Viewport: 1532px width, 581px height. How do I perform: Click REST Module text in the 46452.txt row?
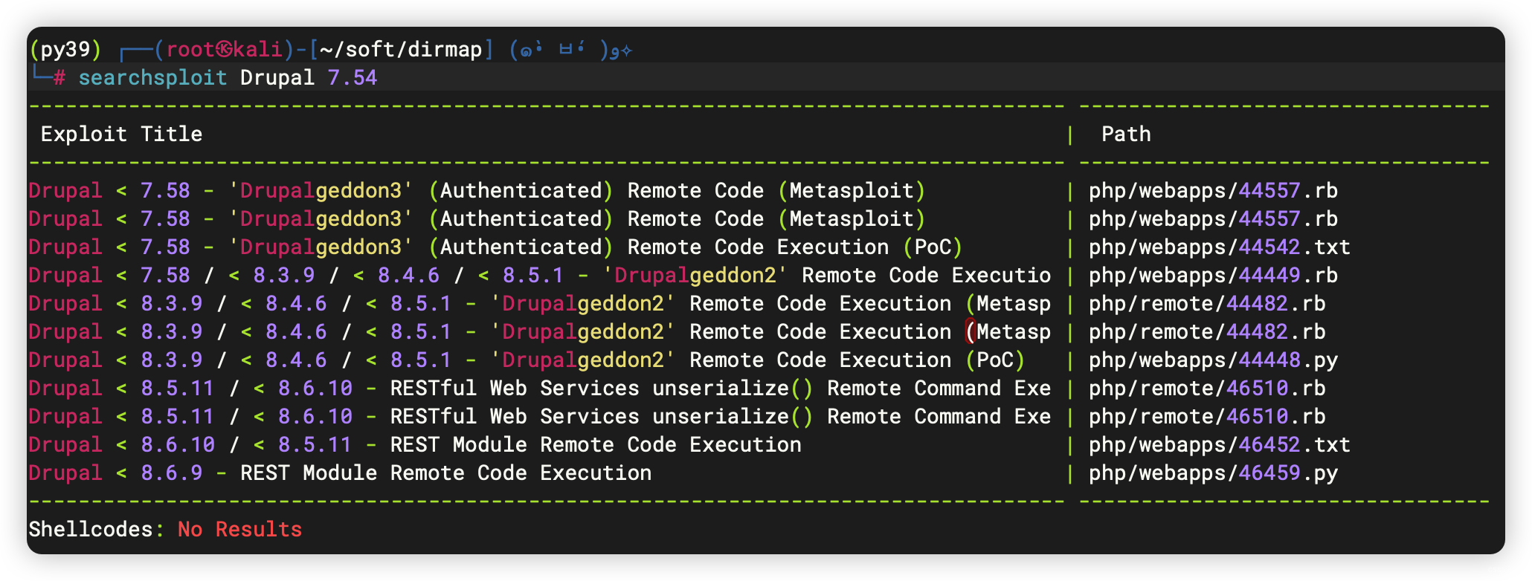(458, 445)
